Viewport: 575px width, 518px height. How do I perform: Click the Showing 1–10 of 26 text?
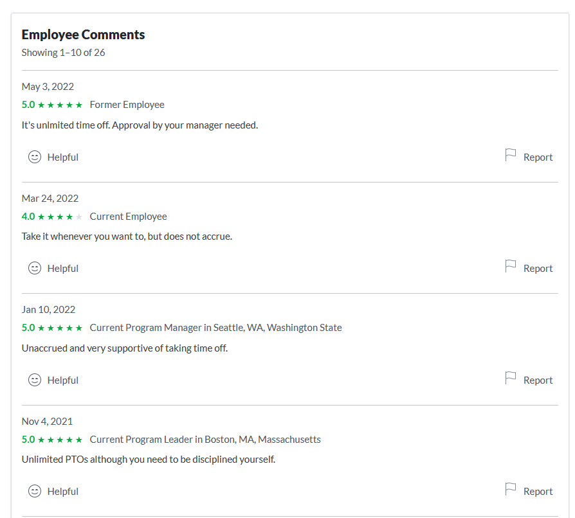[63, 52]
